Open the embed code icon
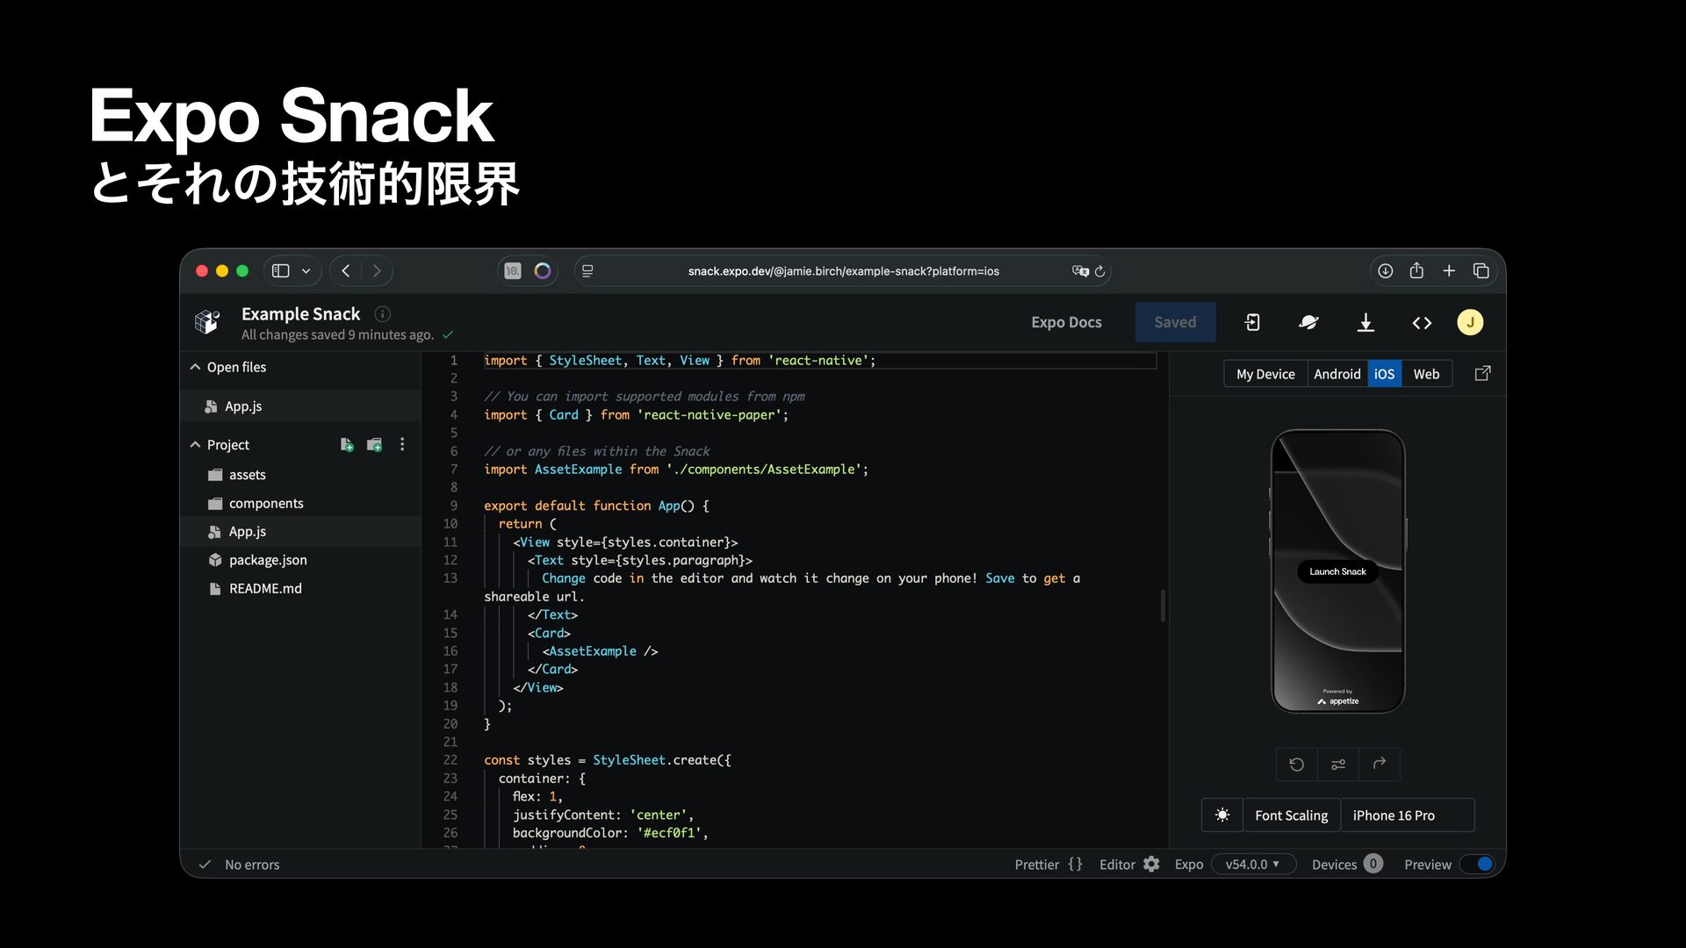The width and height of the screenshot is (1686, 948). (x=1422, y=323)
